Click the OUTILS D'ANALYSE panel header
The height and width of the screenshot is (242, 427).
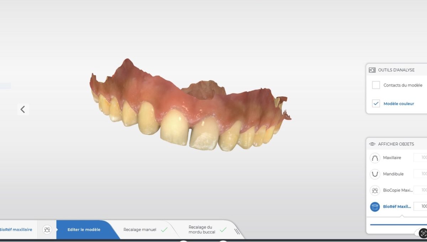pos(396,70)
